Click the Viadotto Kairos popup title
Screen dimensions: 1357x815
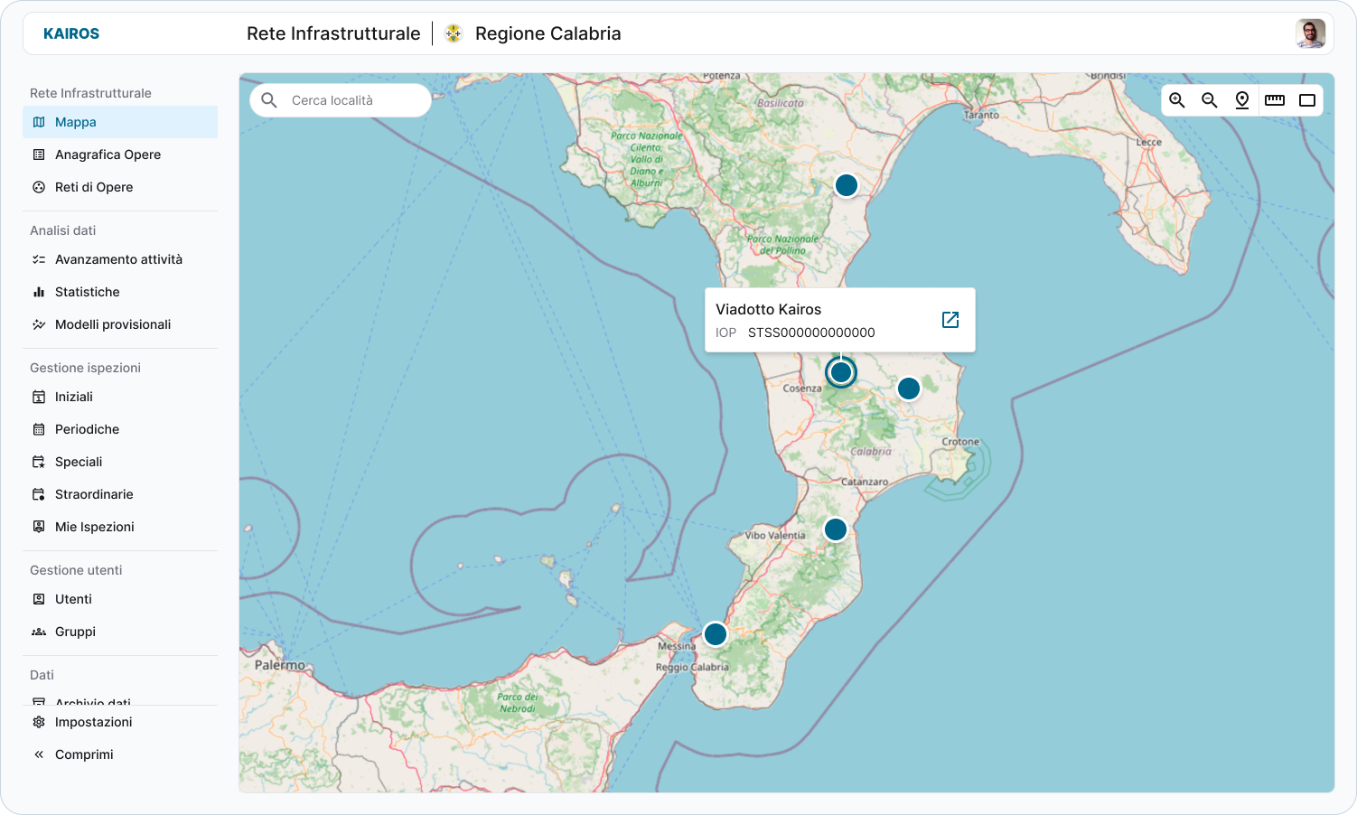(769, 309)
